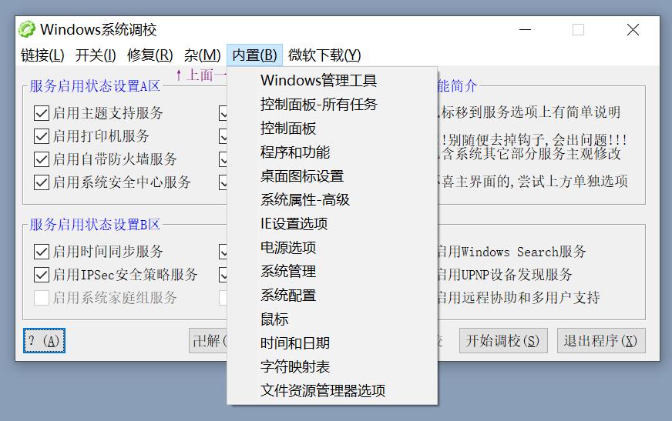Viewport: 672px width, 421px height.
Task: Select 系统属性-高级 menu item
Action: point(332,200)
